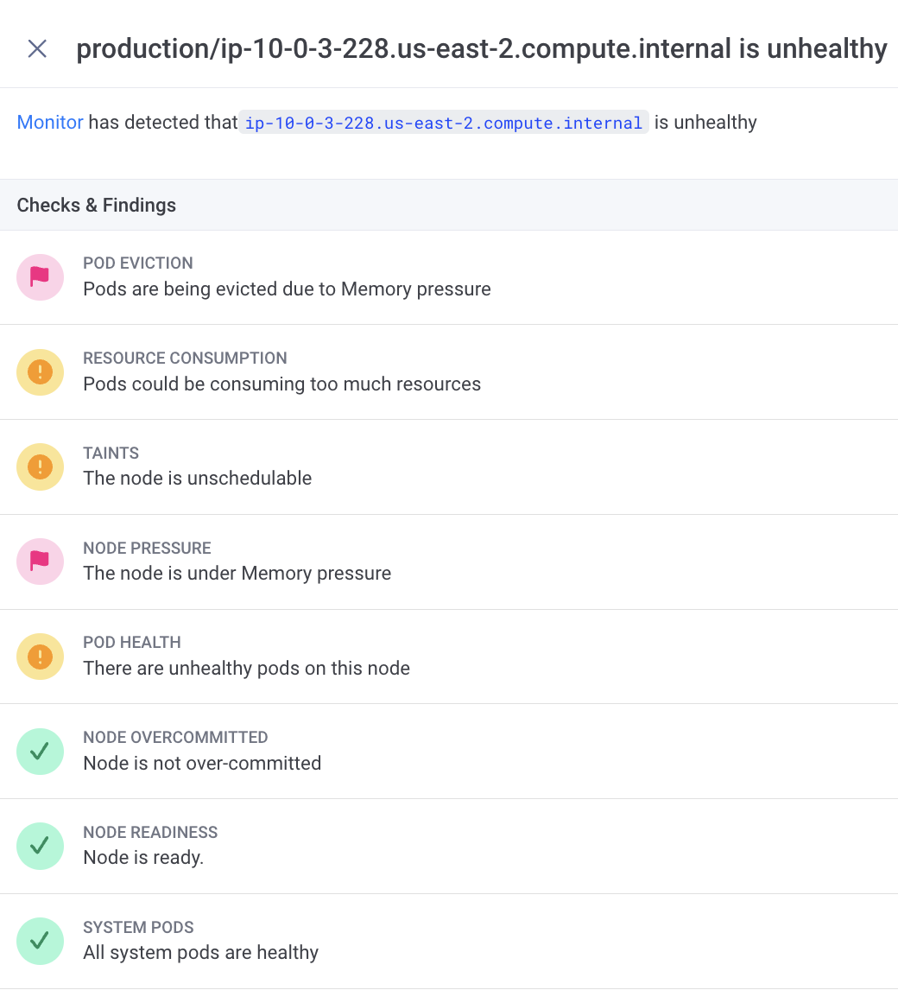Viewport: 898px width, 990px height.
Task: Click the Node Readiness green checkmark icon
Action: click(40, 847)
